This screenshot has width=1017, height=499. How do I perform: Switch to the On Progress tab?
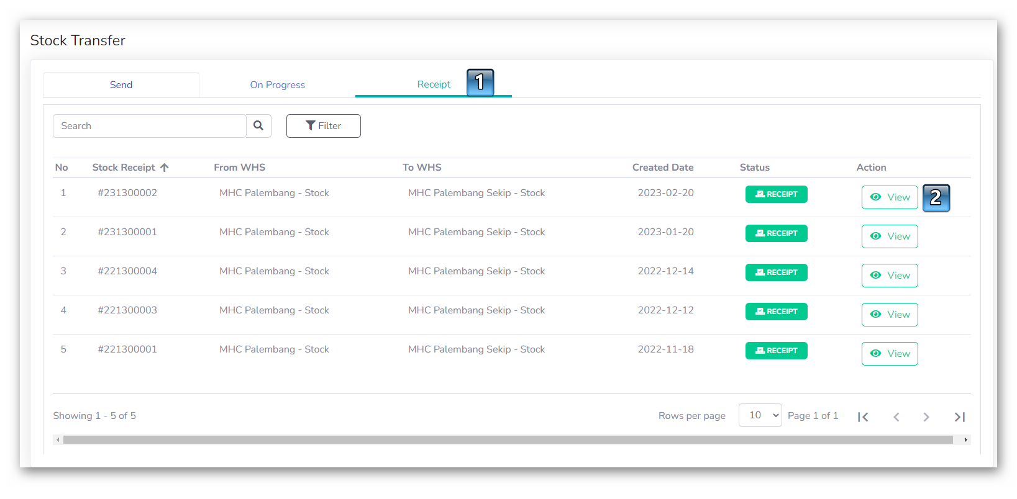[277, 85]
